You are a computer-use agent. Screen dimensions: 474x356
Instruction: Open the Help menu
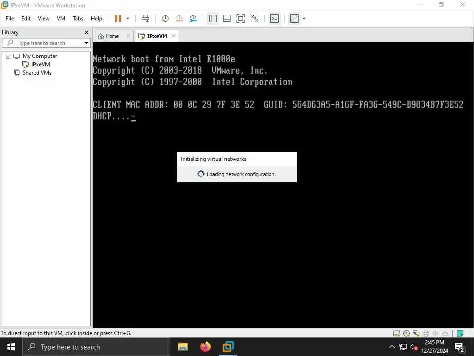96,19
